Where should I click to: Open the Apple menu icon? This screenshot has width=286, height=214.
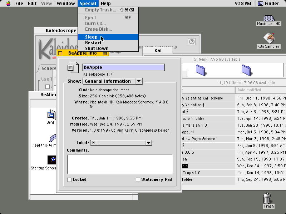point(8,4)
